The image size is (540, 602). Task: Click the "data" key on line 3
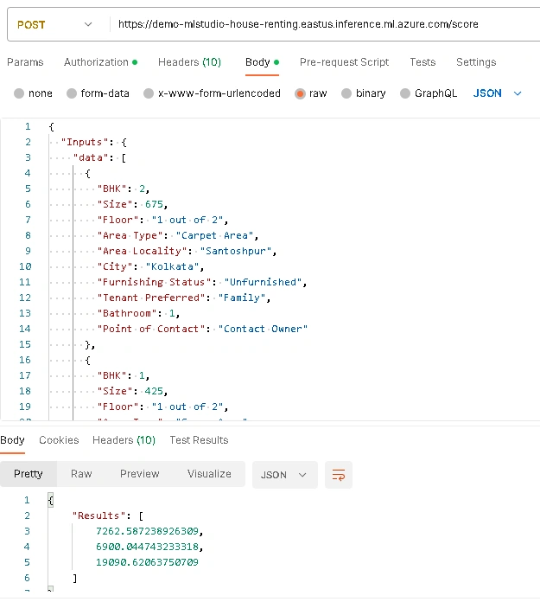(x=91, y=157)
